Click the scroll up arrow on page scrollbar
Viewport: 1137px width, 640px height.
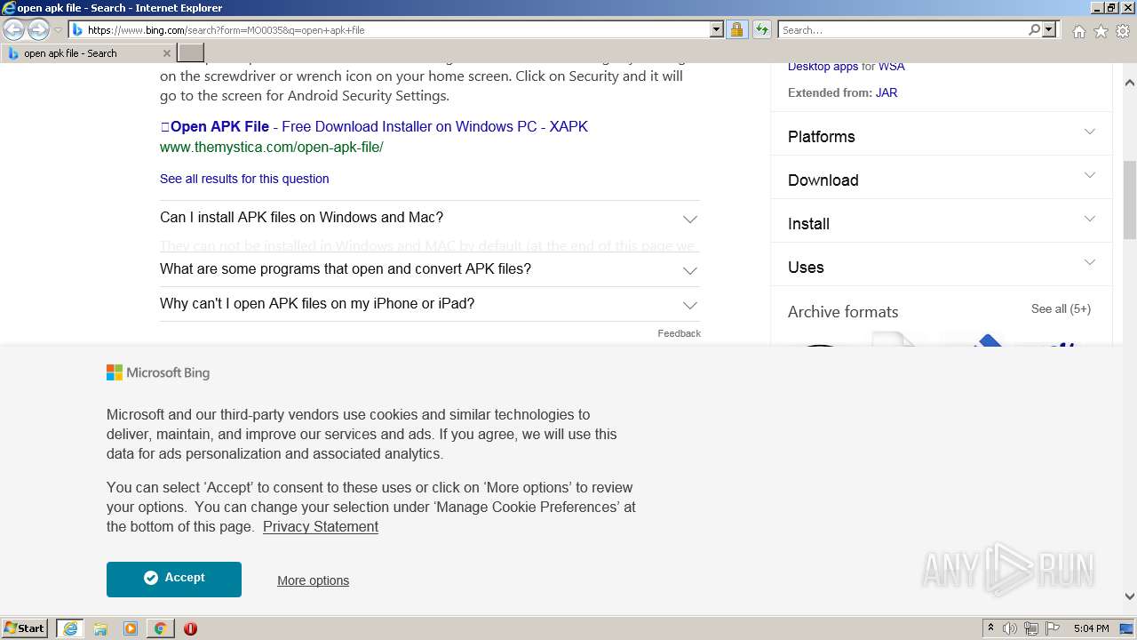(1130, 83)
